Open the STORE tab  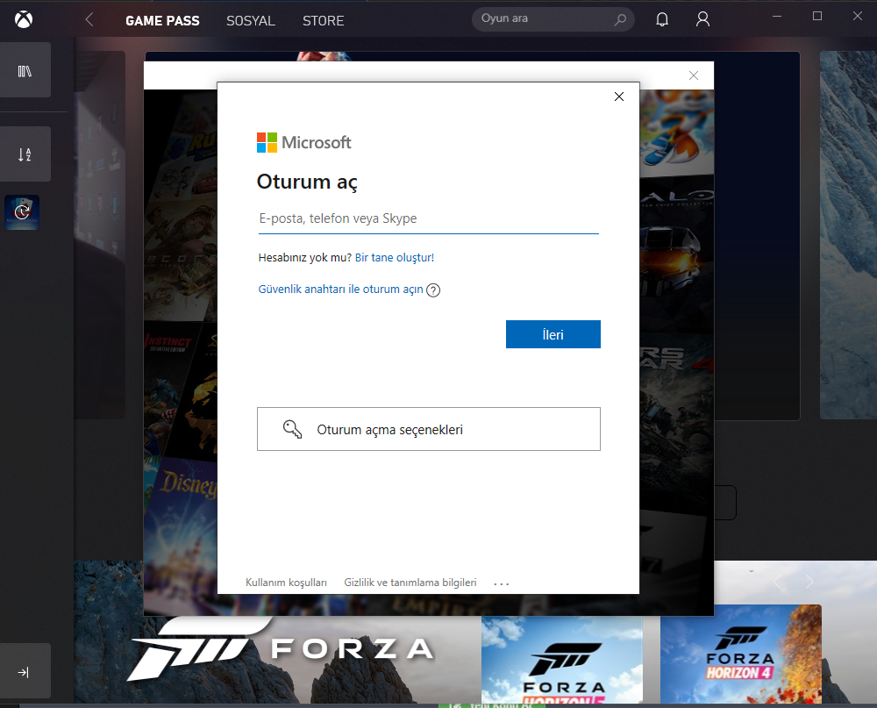point(324,21)
